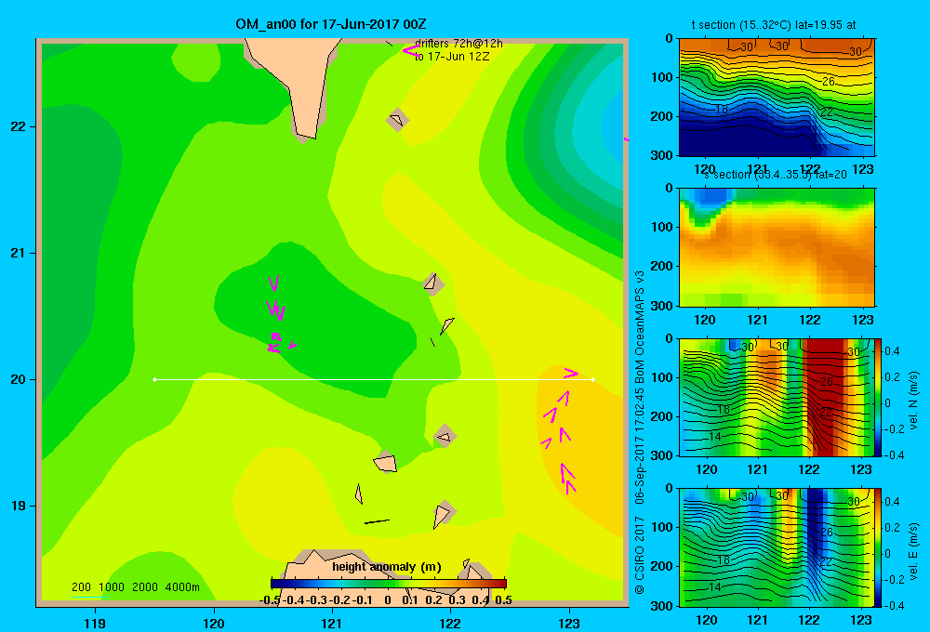Viewport: 930px width, 632px height.
Task: Click the longitude 121 label under main map
Action: pyautogui.click(x=332, y=623)
